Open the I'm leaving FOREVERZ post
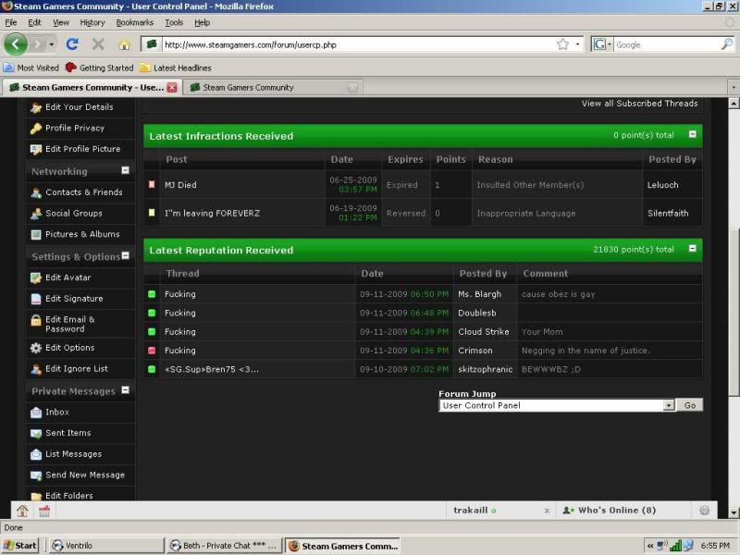The width and height of the screenshot is (740, 555). (x=212, y=214)
